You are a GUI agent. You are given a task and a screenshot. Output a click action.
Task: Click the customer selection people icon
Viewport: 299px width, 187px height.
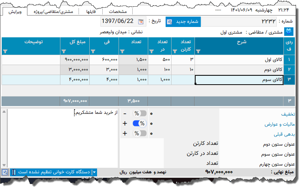(289, 31)
